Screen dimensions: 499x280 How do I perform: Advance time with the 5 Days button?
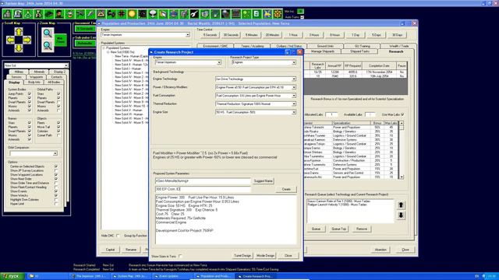click(377, 35)
